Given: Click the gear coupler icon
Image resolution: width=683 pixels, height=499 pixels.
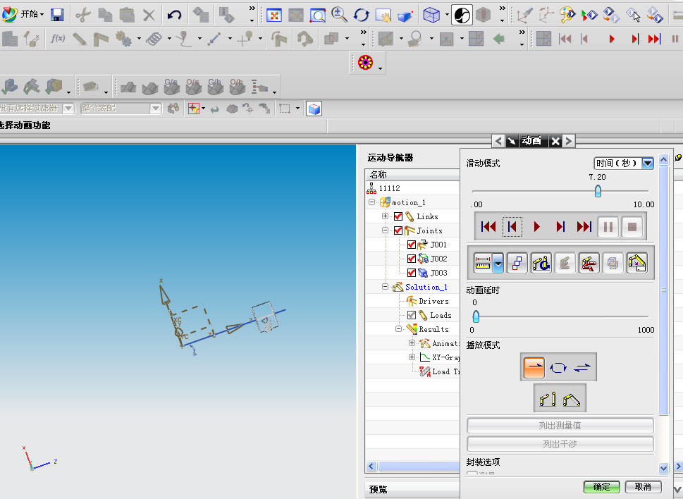Looking at the screenshot, I should tap(124, 39).
